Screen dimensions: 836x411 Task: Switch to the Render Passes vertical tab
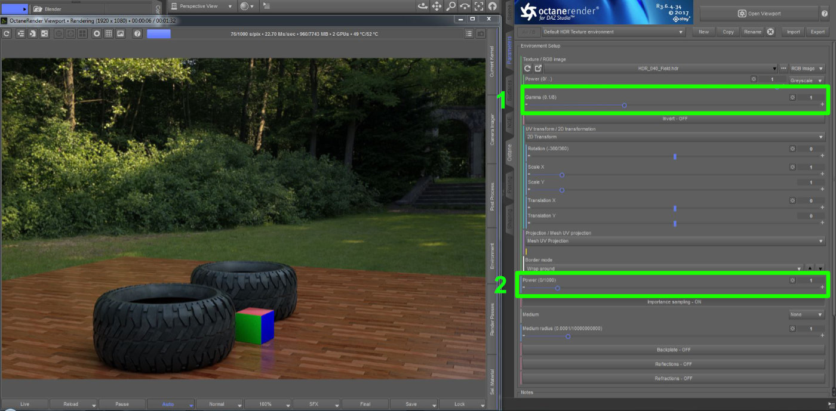tap(492, 319)
